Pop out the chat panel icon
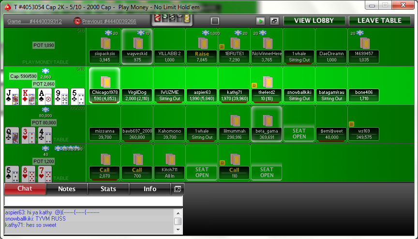The height and width of the screenshot is (239, 418). (x=178, y=189)
